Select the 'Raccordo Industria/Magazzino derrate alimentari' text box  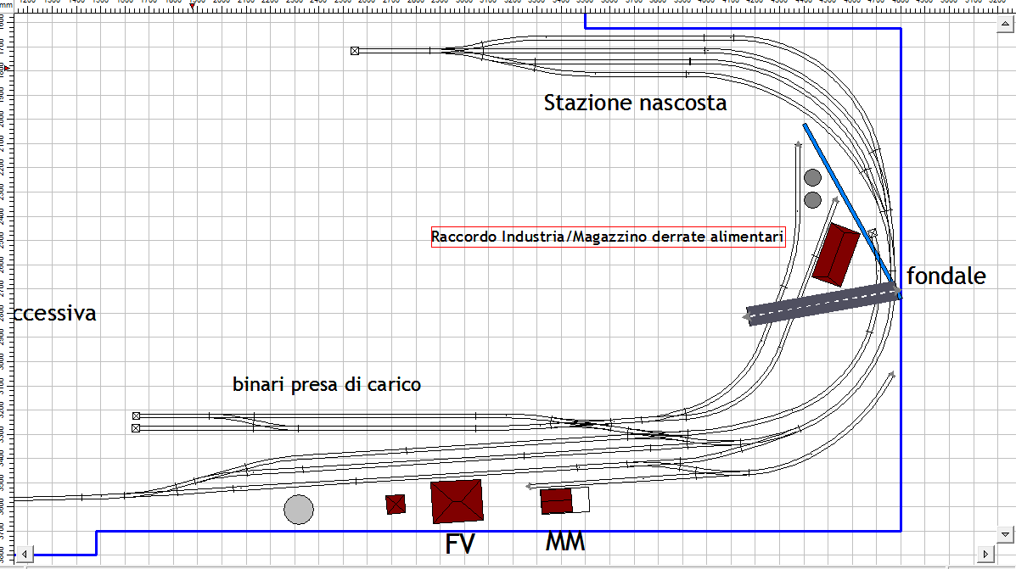tap(607, 237)
